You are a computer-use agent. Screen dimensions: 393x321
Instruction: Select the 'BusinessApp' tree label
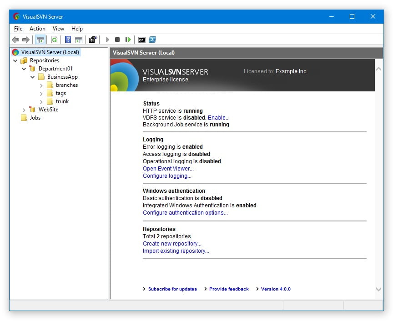tap(62, 77)
